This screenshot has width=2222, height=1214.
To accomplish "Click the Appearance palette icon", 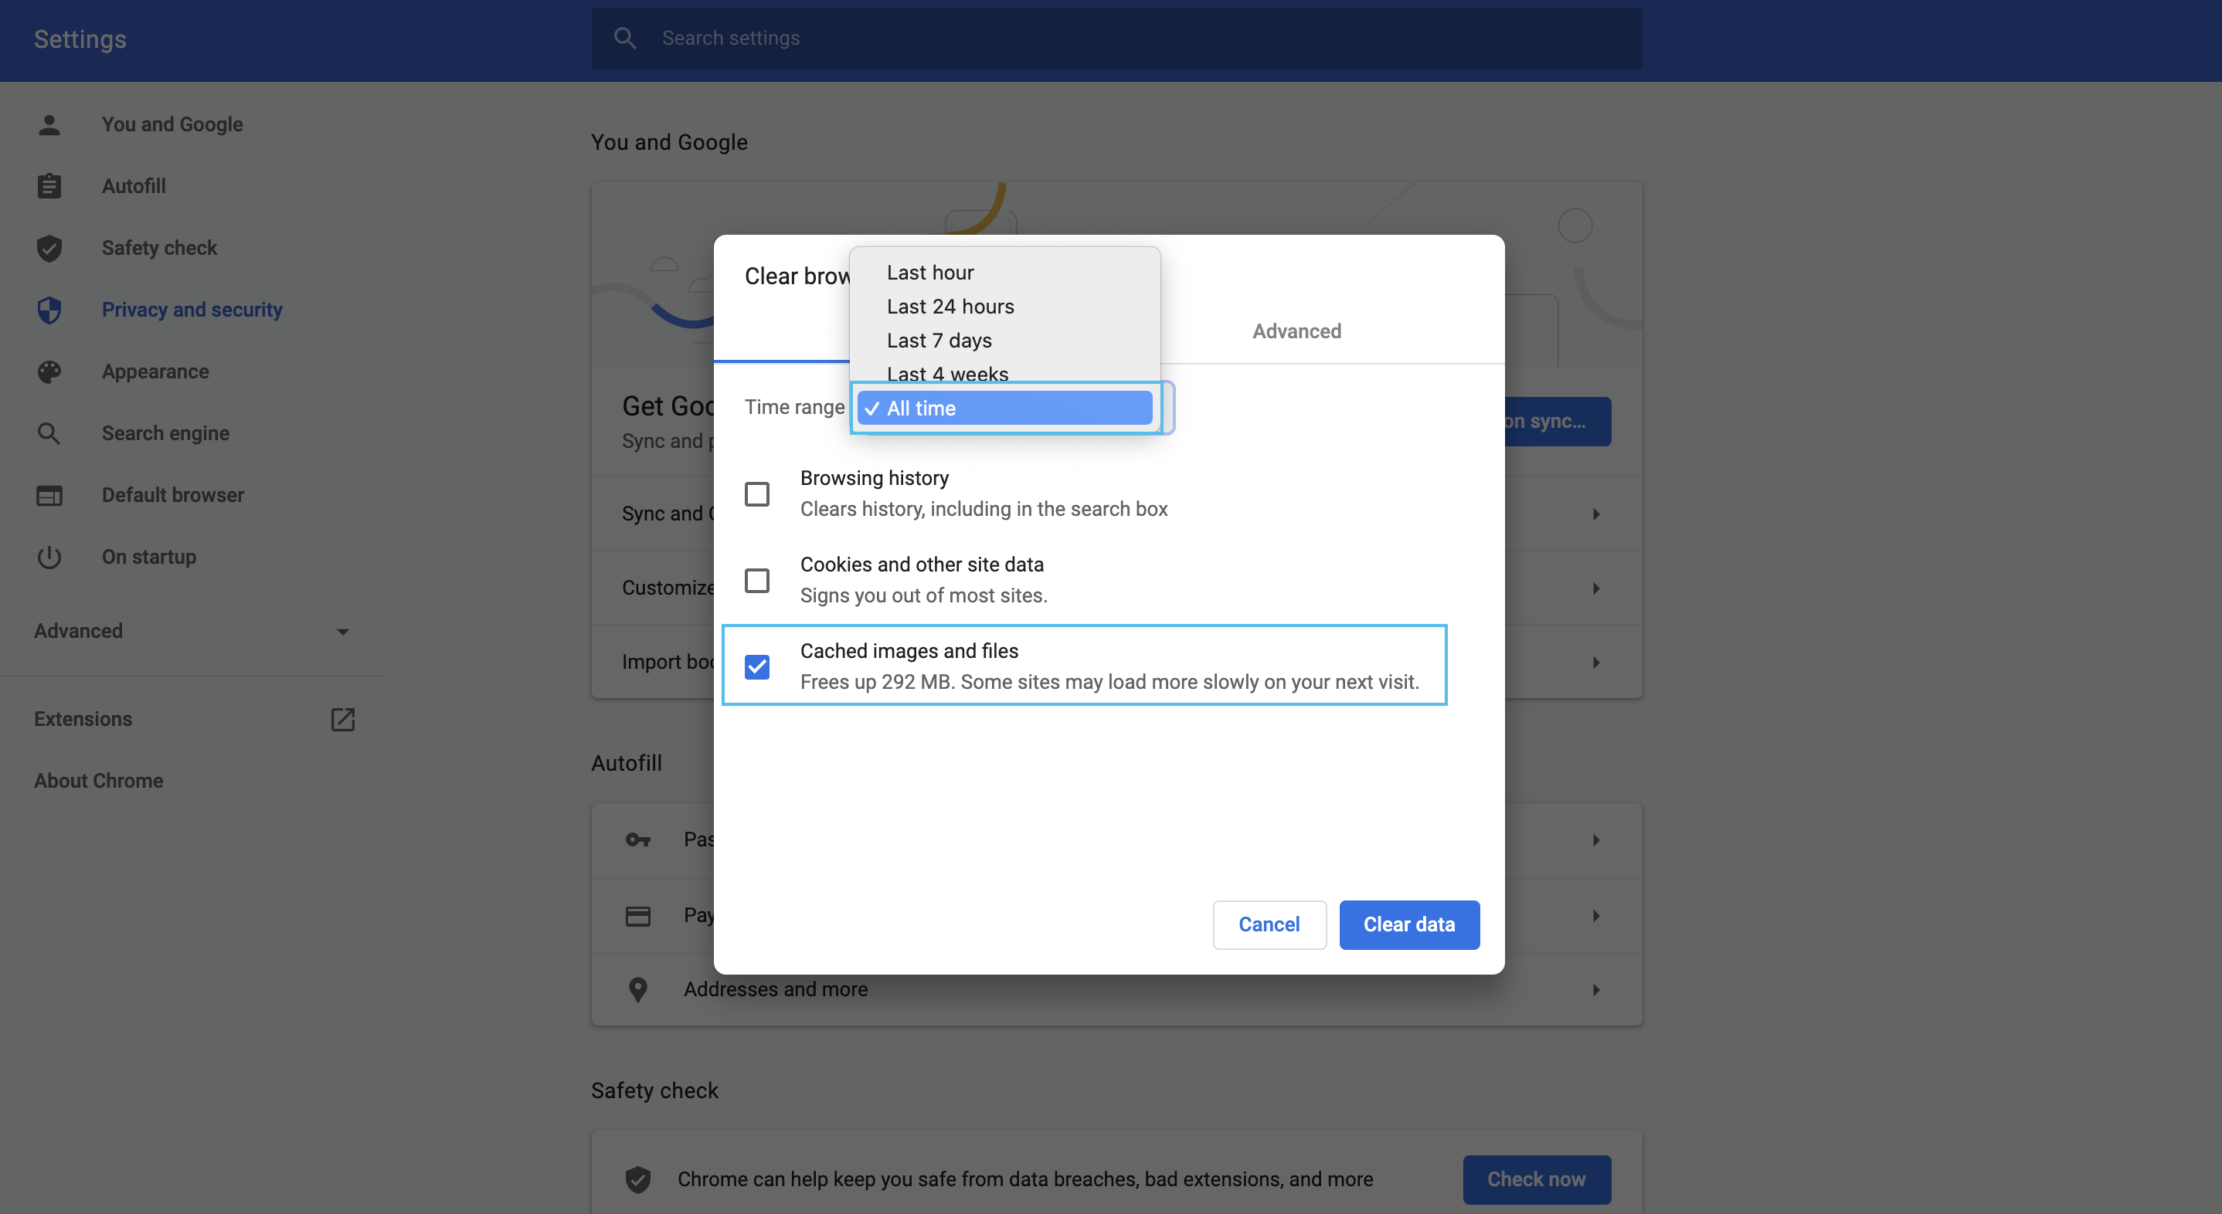I will pos(49,371).
